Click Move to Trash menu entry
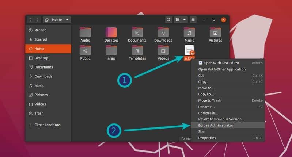 pyautogui.click(x=209, y=100)
